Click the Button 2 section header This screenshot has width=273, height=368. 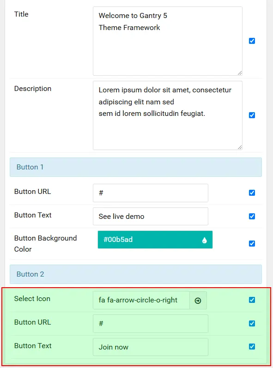(136, 274)
